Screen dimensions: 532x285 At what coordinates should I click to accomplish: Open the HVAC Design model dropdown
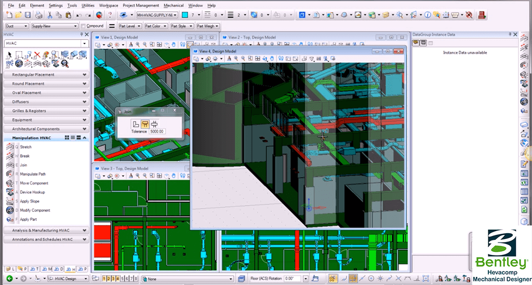68,279
